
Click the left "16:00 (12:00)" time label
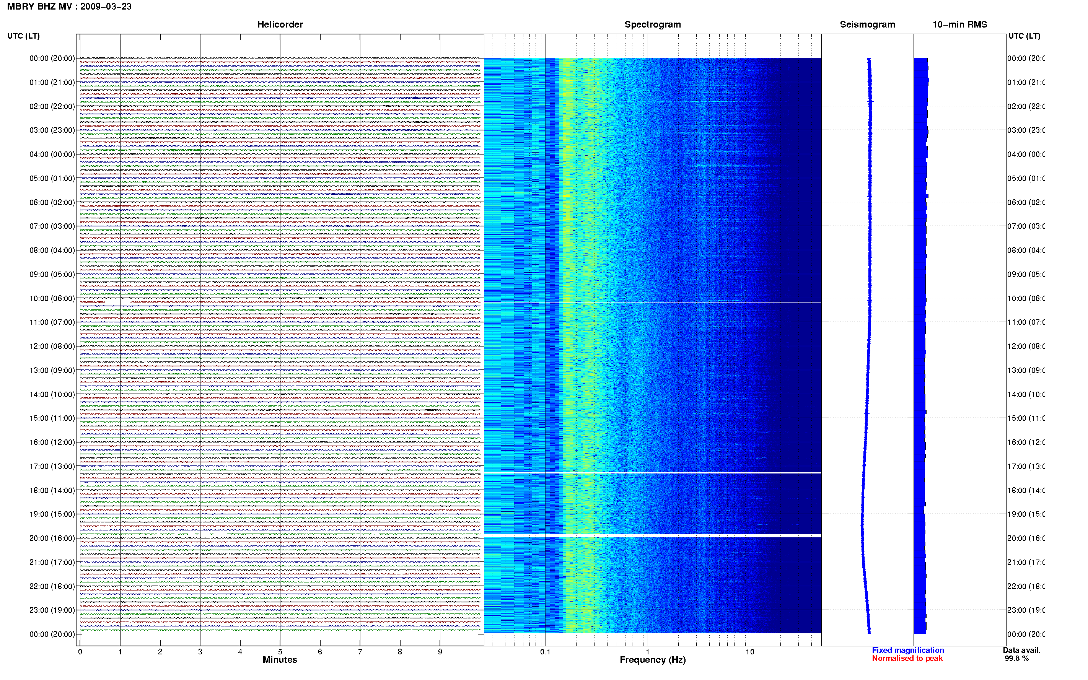(x=52, y=442)
